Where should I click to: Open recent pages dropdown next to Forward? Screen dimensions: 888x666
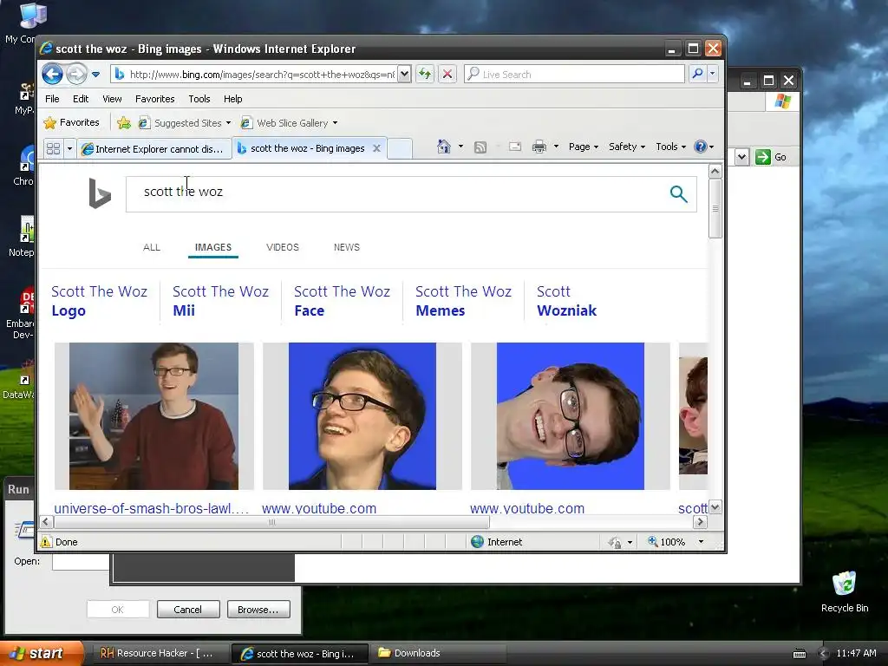click(x=95, y=75)
